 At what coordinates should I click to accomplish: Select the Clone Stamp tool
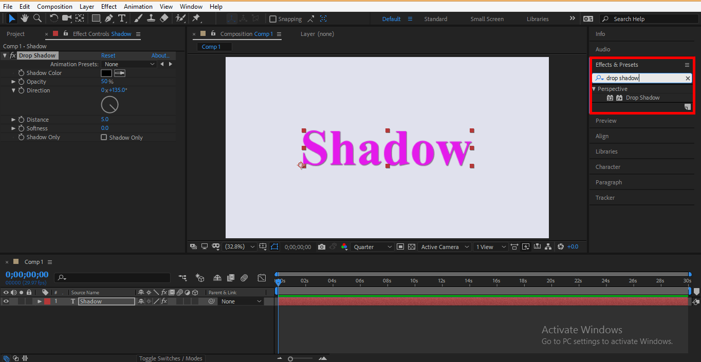pos(151,18)
